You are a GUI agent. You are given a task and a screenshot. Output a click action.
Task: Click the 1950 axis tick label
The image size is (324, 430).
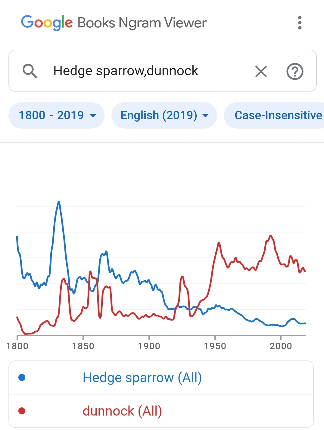[x=215, y=346]
